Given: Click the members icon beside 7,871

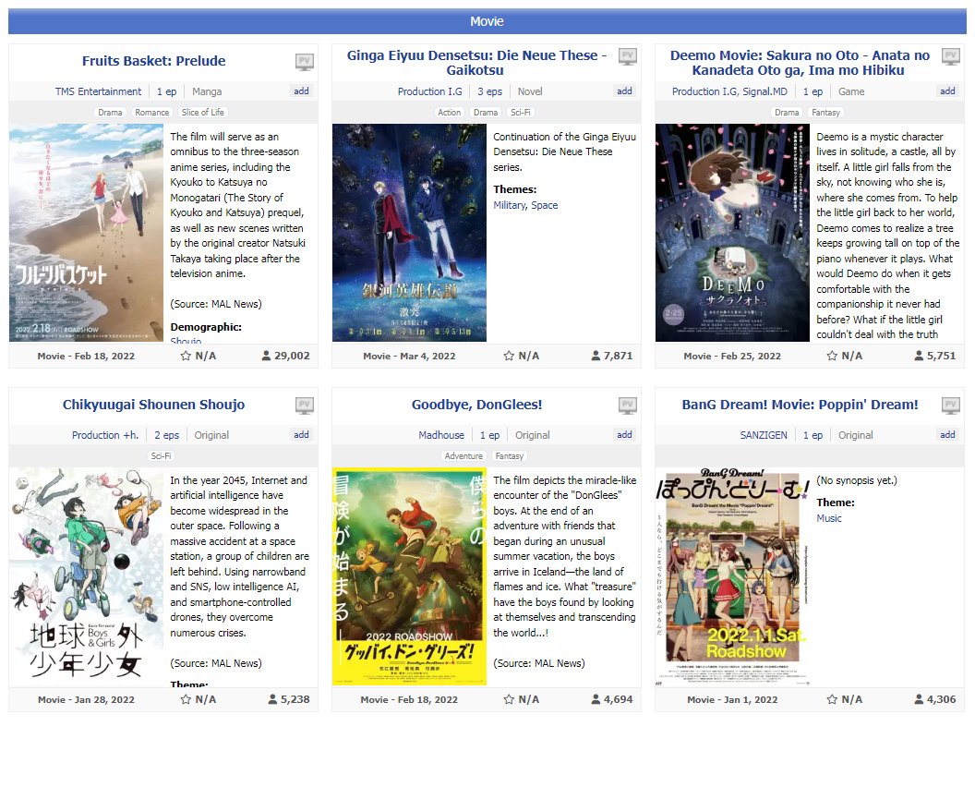Looking at the screenshot, I should coord(596,356).
